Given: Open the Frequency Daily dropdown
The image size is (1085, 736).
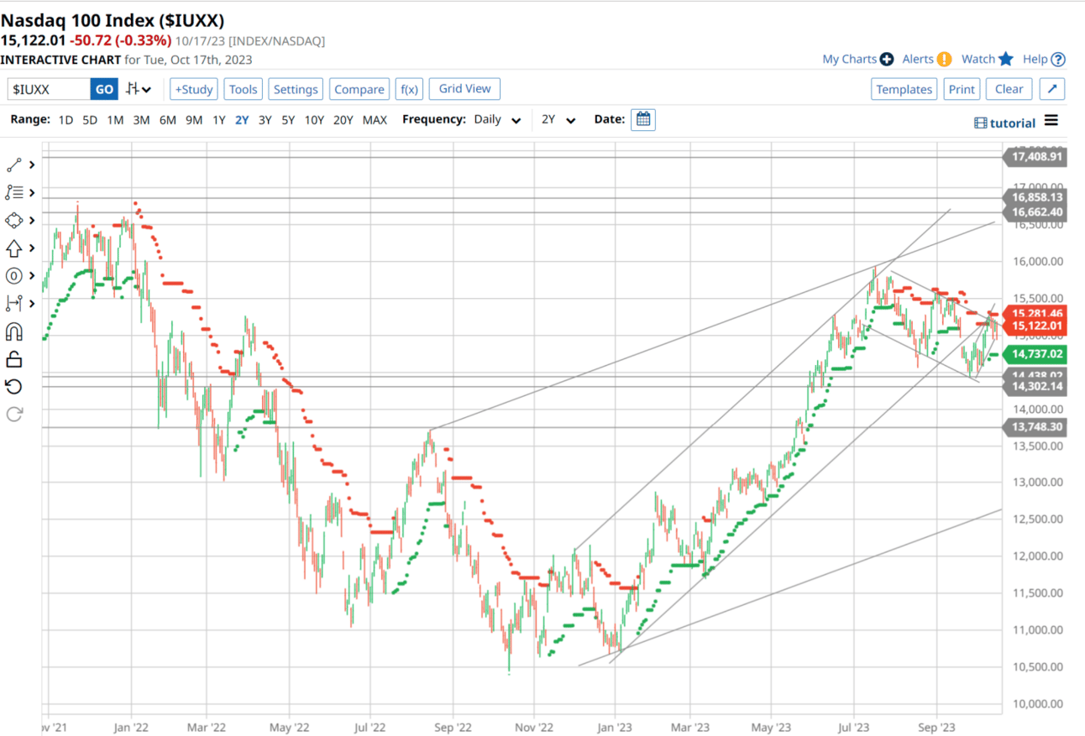Looking at the screenshot, I should (498, 120).
